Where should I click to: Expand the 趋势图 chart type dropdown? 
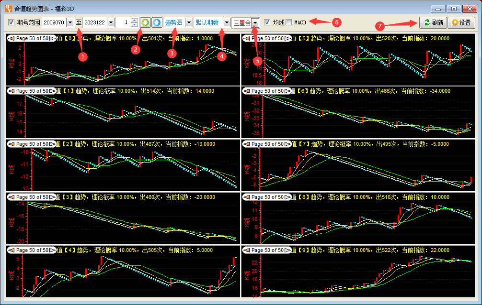[188, 22]
